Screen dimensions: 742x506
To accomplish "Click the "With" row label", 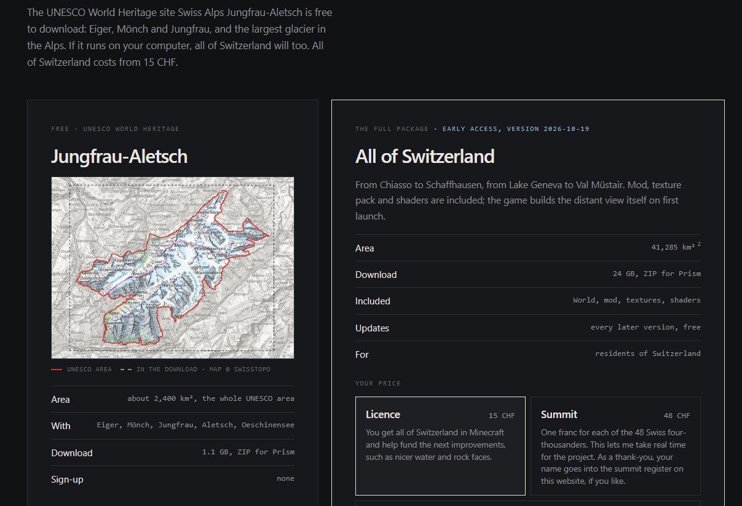I will click(x=61, y=426).
